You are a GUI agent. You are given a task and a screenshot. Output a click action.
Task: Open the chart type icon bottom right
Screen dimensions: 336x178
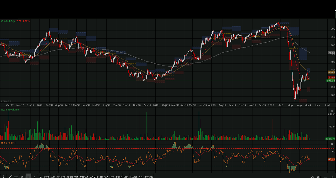(x=312, y=176)
